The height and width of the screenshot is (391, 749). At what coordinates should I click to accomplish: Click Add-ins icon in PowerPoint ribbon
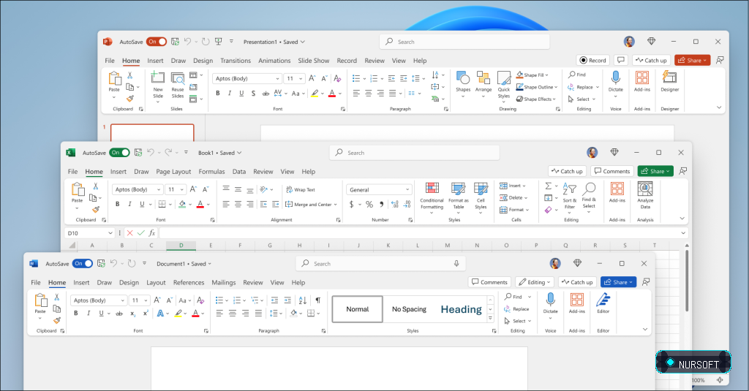[x=642, y=77]
